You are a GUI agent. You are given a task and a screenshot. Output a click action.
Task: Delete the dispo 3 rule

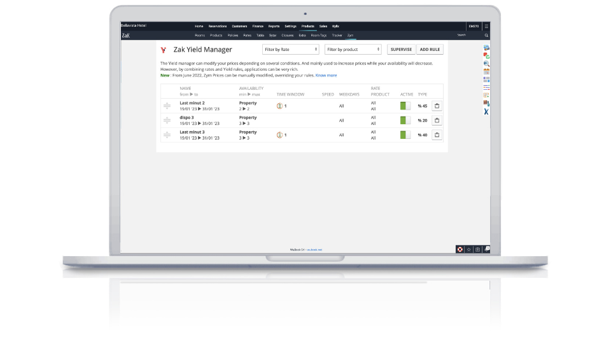[437, 120]
